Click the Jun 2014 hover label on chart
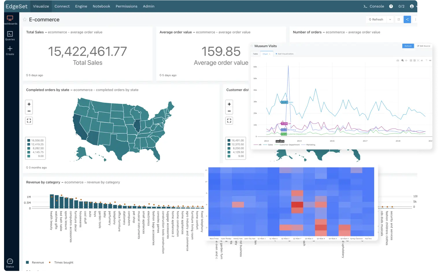 pos(280,141)
